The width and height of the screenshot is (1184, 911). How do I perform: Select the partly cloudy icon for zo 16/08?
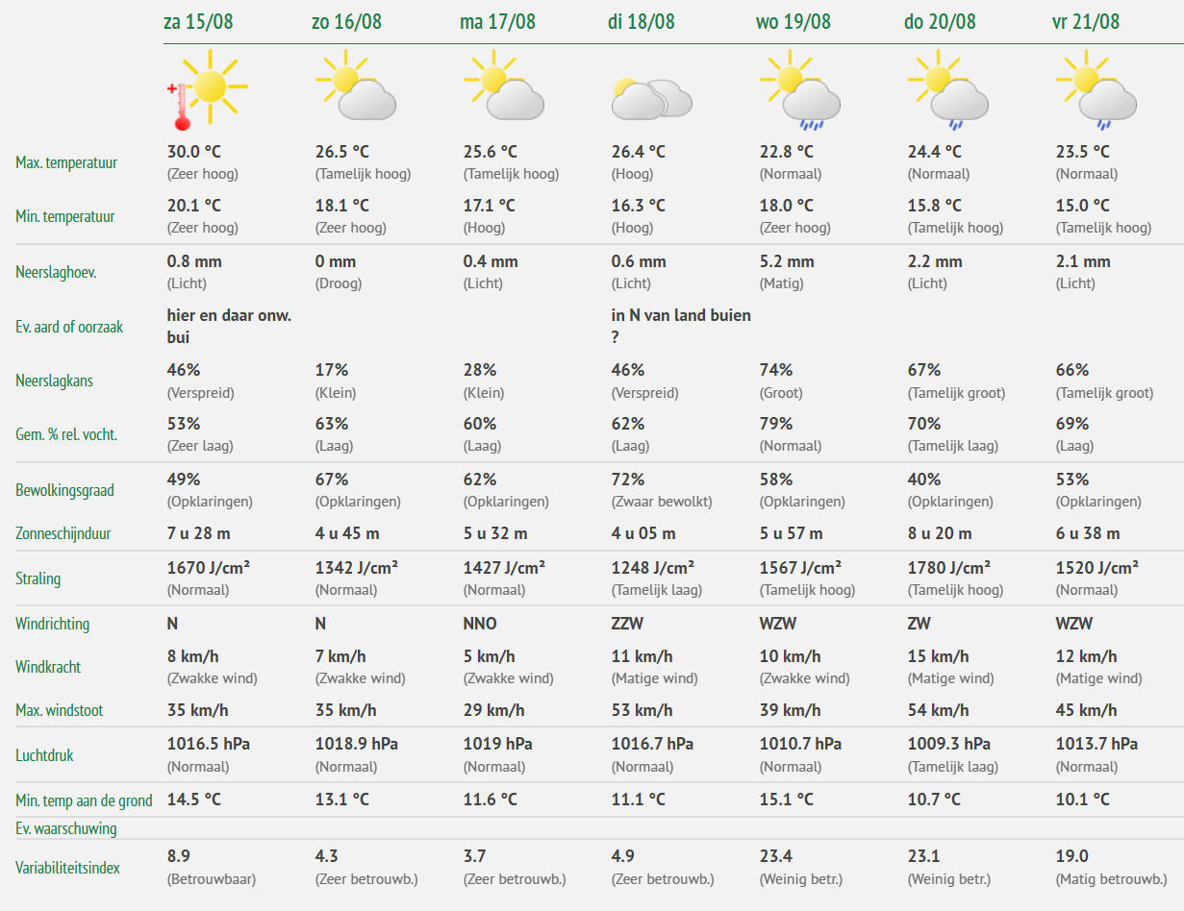356,86
